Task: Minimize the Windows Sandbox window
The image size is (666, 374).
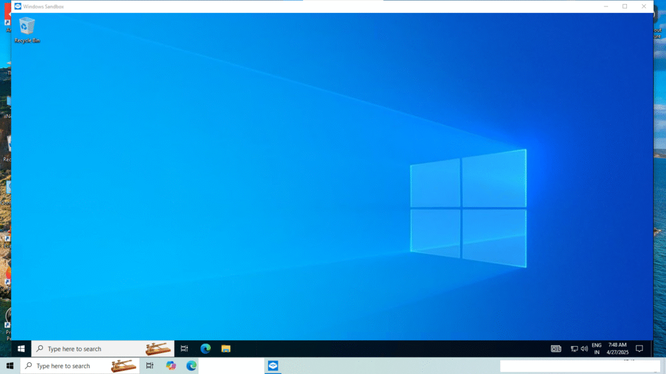Action: pos(606,6)
